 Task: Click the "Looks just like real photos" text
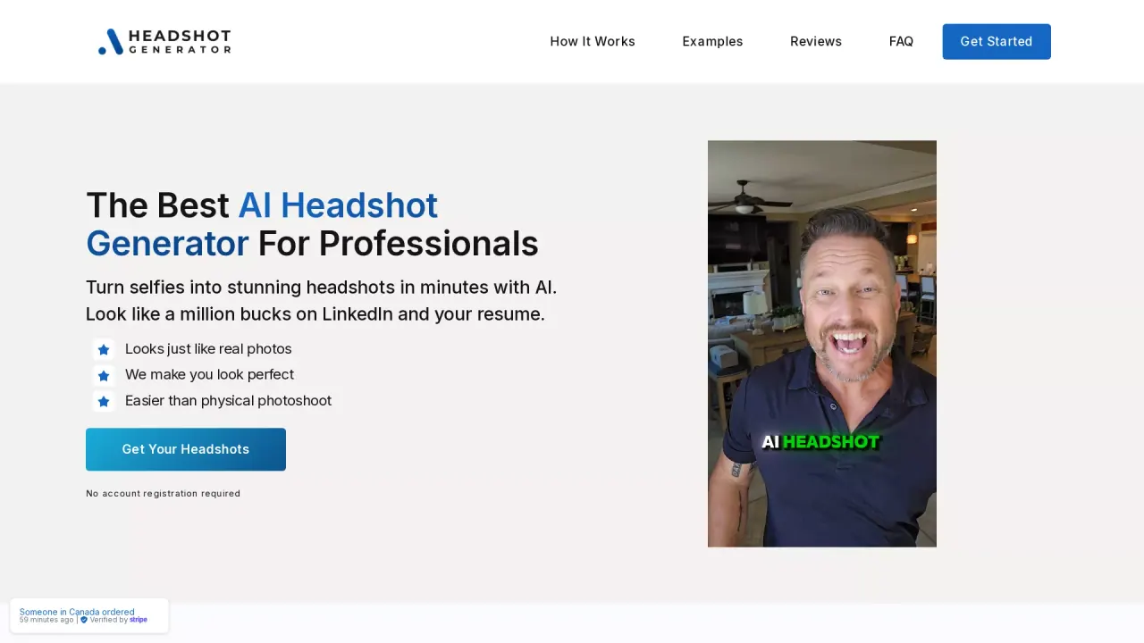[208, 349]
